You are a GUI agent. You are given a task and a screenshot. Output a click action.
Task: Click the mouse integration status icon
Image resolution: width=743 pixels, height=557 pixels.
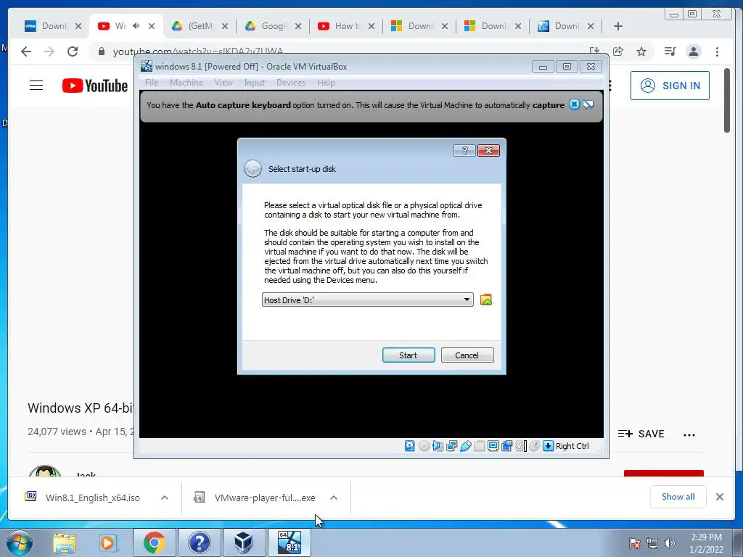[x=535, y=446]
